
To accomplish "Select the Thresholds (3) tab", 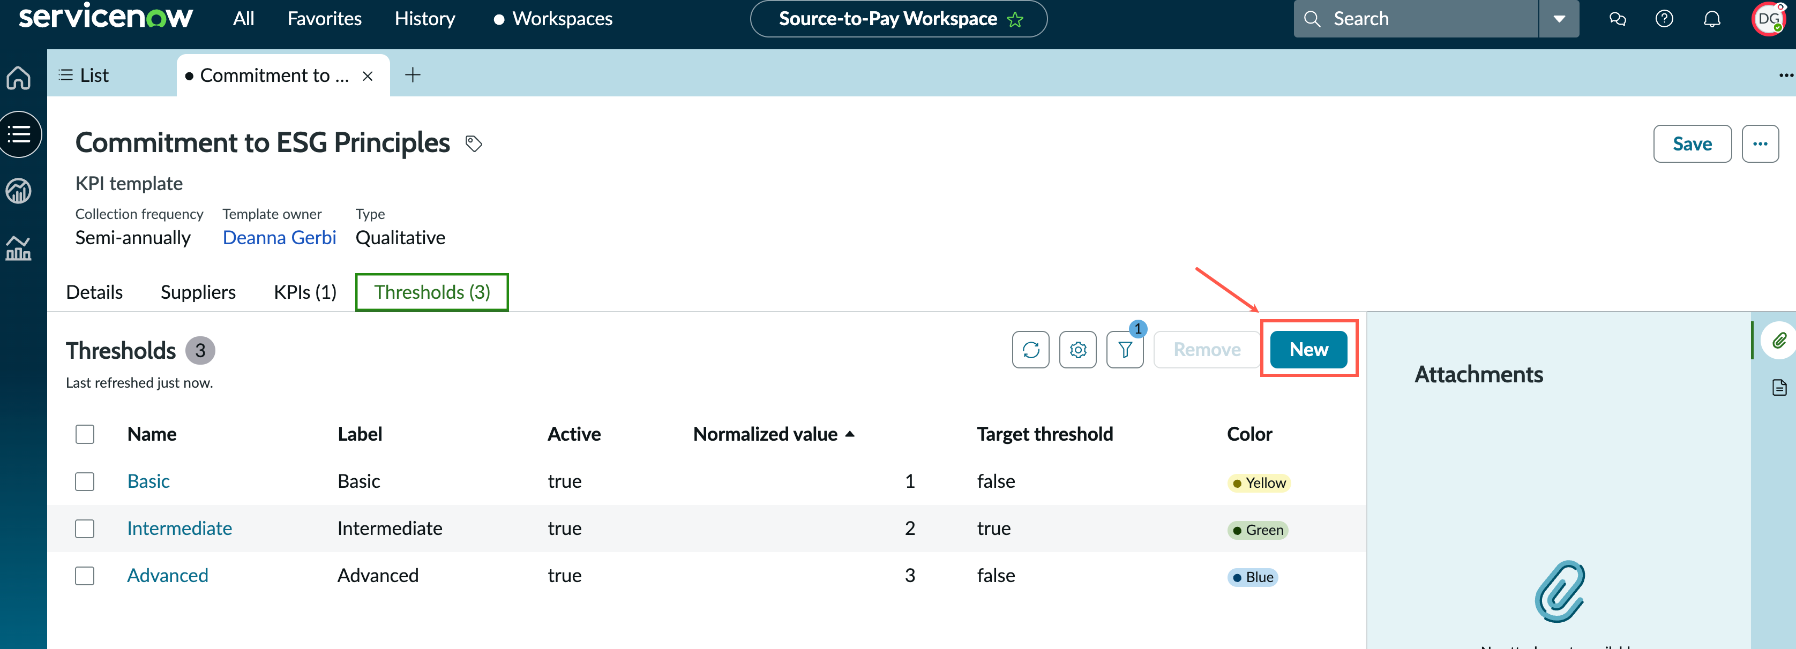I will [432, 292].
